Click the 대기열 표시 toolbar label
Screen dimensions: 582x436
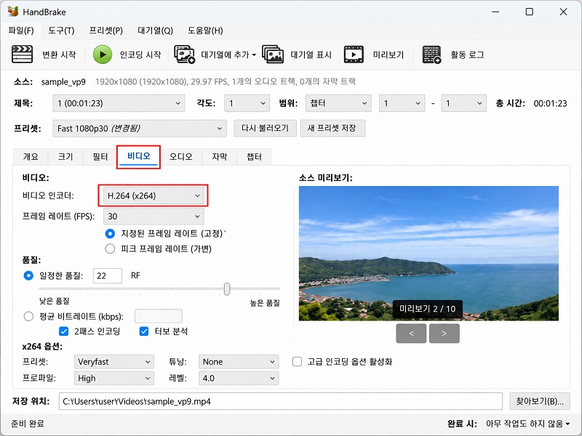tap(311, 55)
